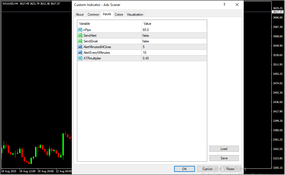Click the Value column header
285x175 pixels.
(x=147, y=24)
